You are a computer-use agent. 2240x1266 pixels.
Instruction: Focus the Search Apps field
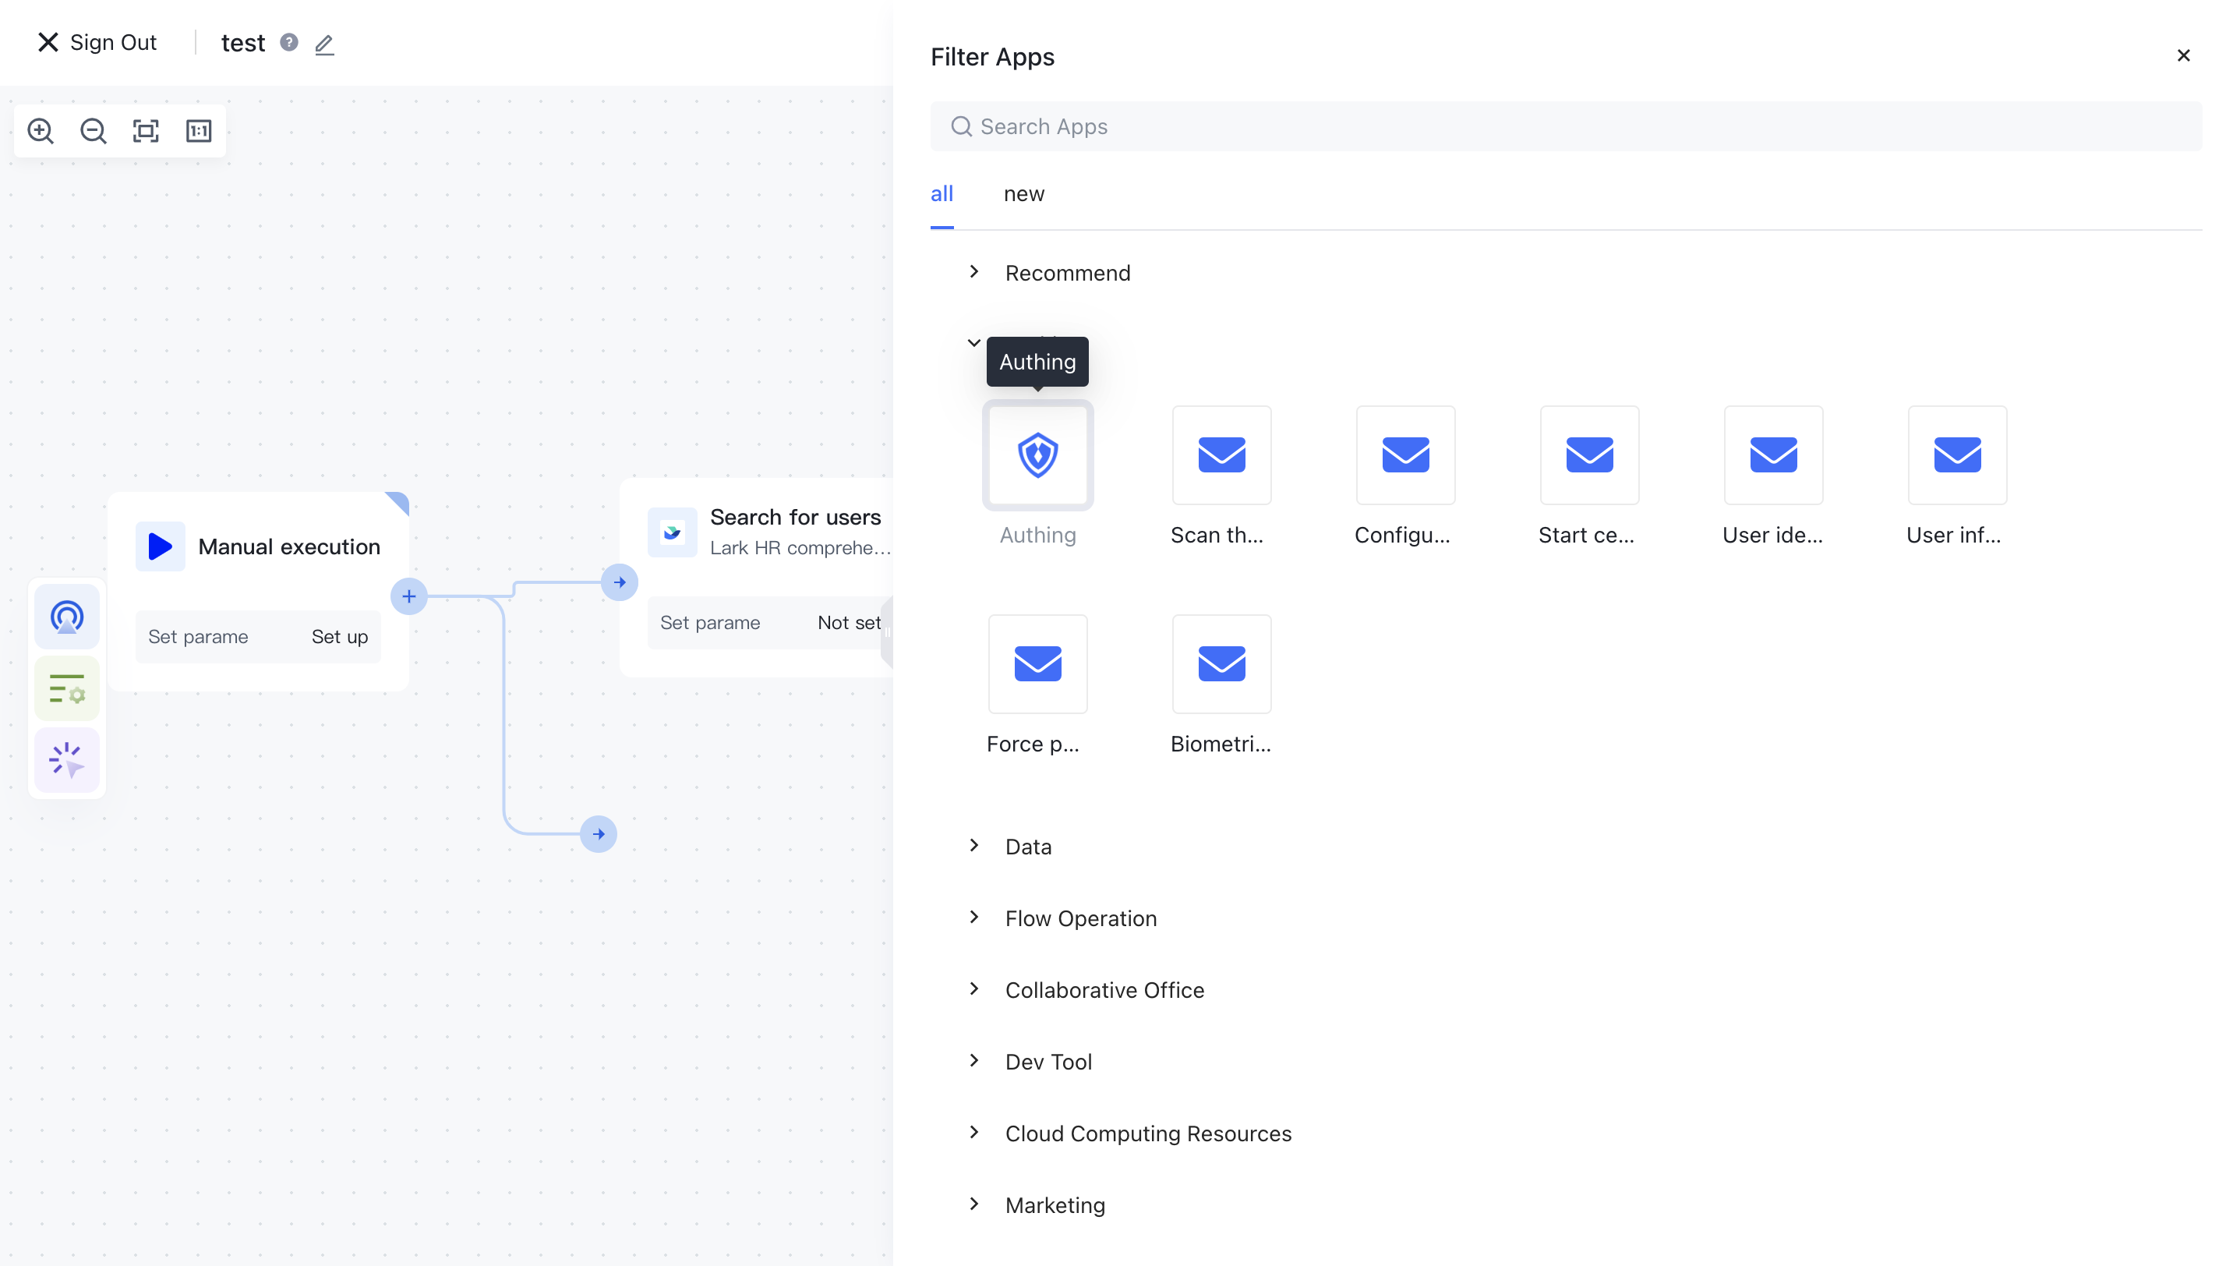[x=1565, y=127]
